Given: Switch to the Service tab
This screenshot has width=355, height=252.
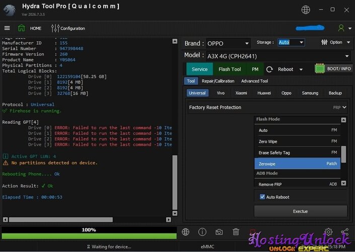Looking at the screenshot, I should [199, 69].
